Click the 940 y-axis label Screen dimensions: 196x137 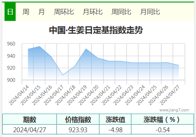11,56
